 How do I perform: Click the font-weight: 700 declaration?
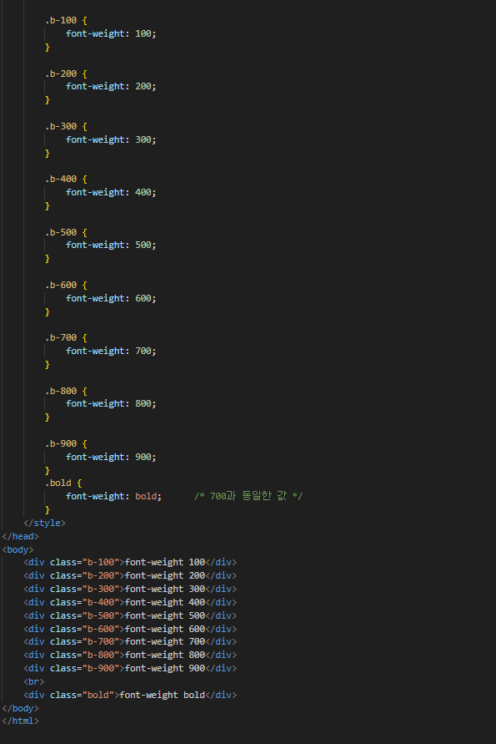coord(111,351)
